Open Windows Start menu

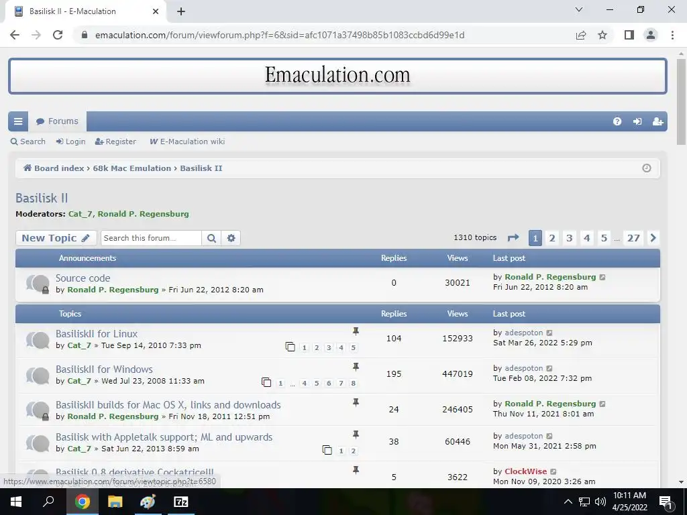16,502
